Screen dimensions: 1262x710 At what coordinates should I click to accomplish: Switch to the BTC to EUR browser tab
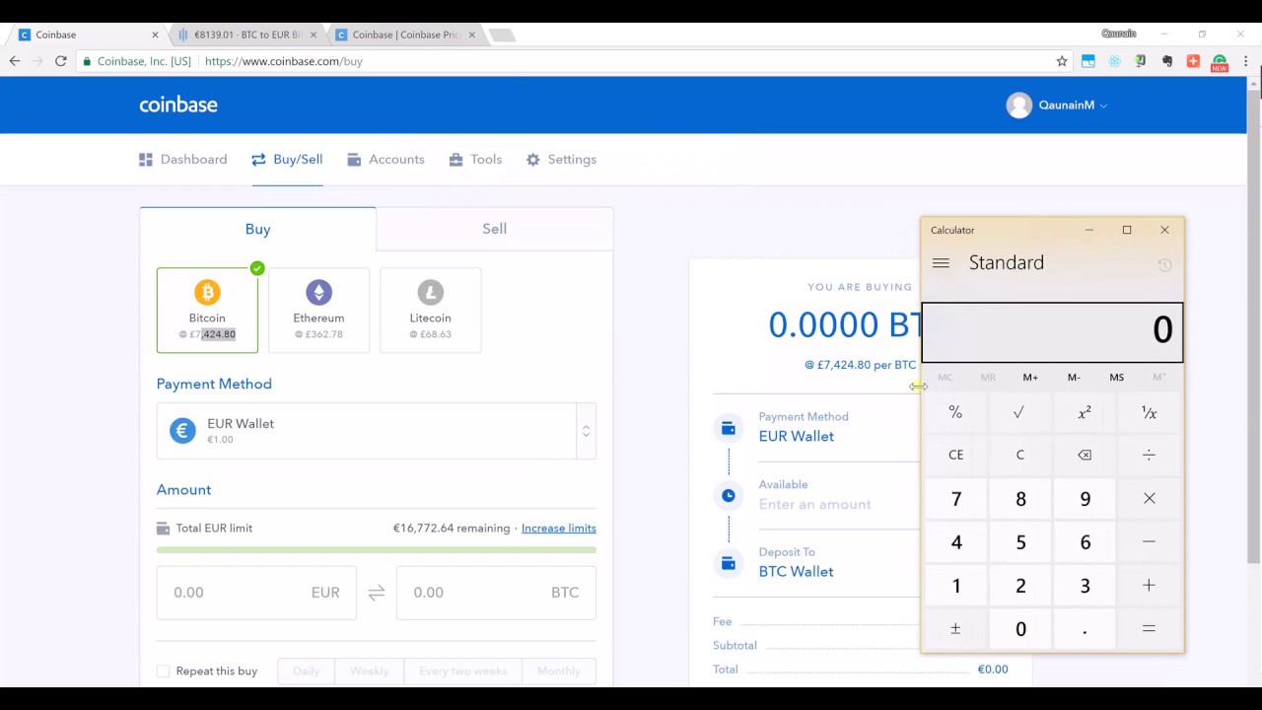tap(246, 35)
